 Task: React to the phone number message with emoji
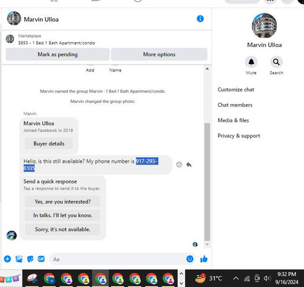pos(179,165)
